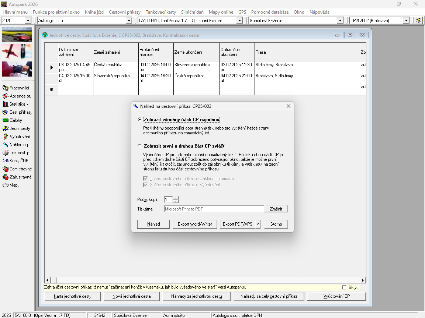The height and width of the screenshot is (318, 425).
Task: Expand the Špáčilová Evženie employee dropdown
Action: click(340, 21)
